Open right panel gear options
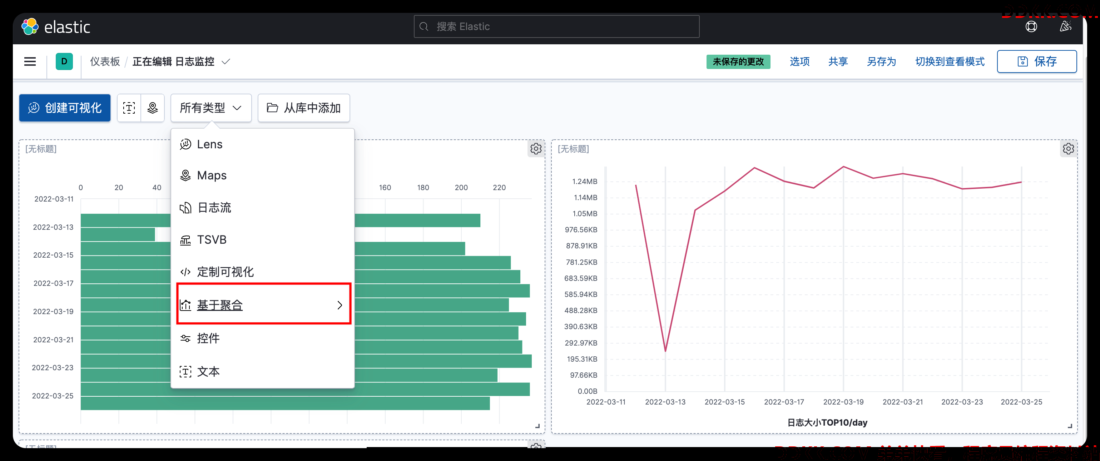 point(1068,149)
